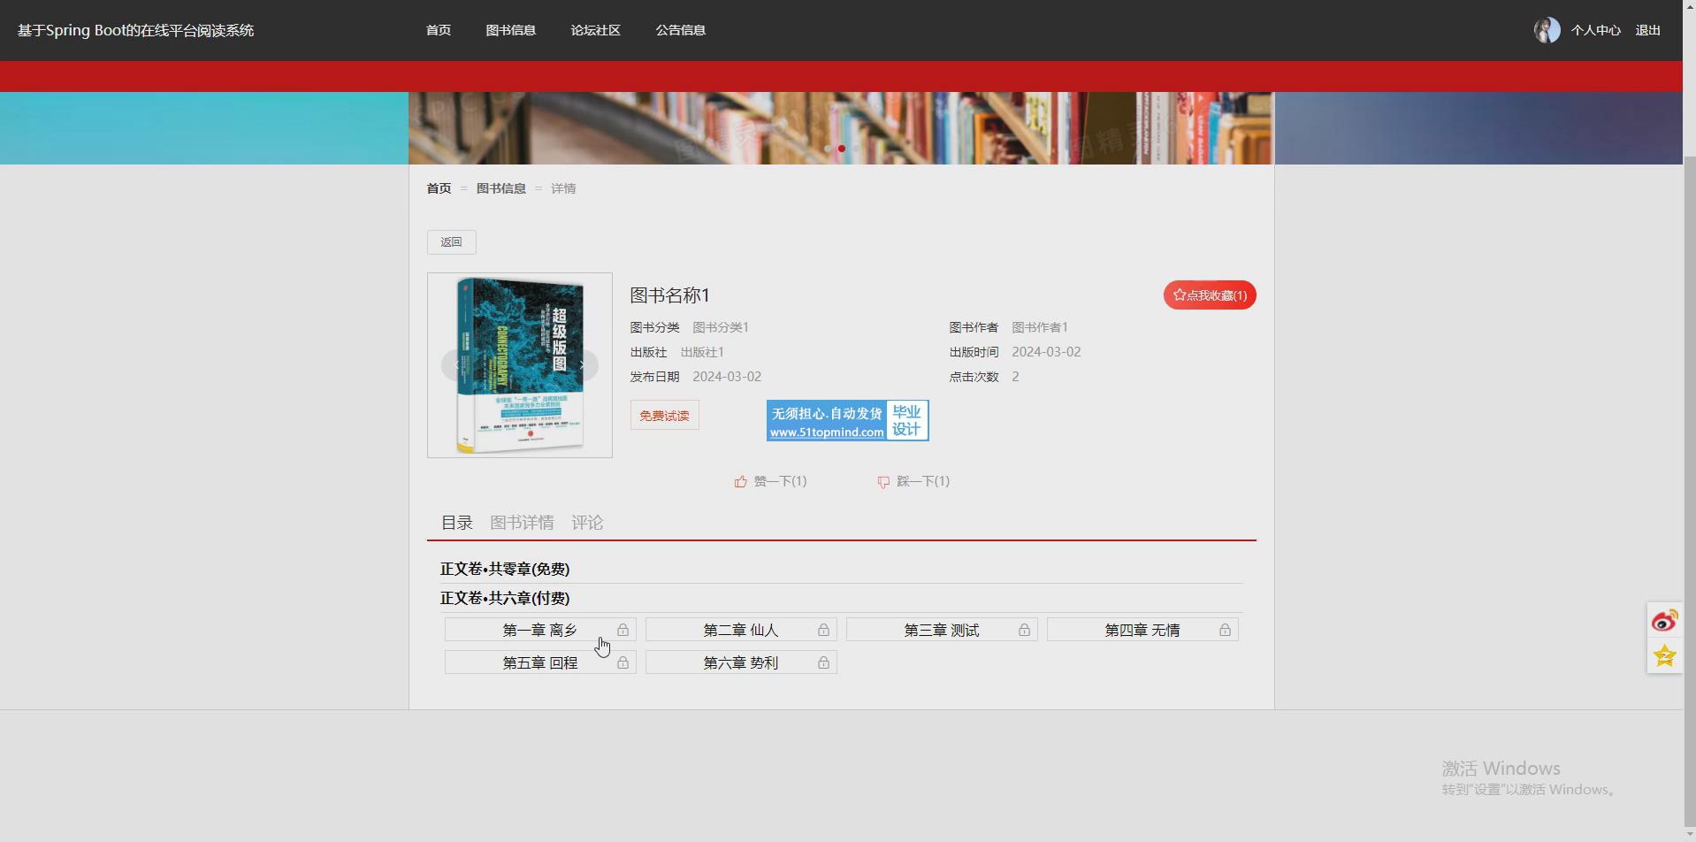
Task: Click the thumbs-down dislike icon
Action: pyautogui.click(x=883, y=482)
